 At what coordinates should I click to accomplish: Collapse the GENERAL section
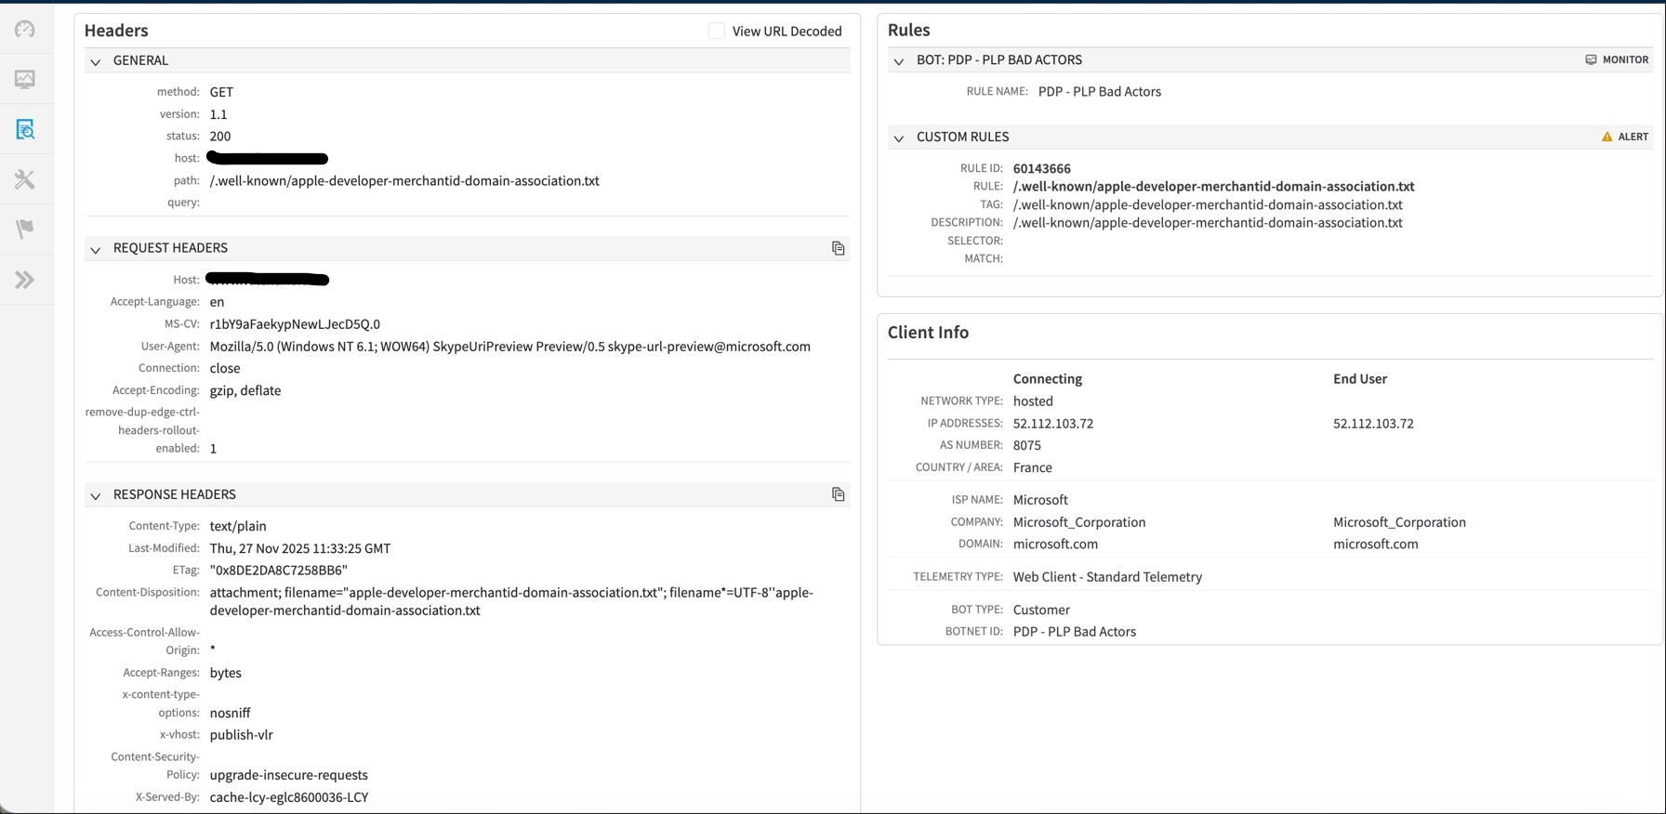[96, 61]
